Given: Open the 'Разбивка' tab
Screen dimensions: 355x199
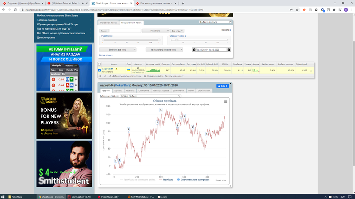Looking at the screenshot, I should coord(130,91).
